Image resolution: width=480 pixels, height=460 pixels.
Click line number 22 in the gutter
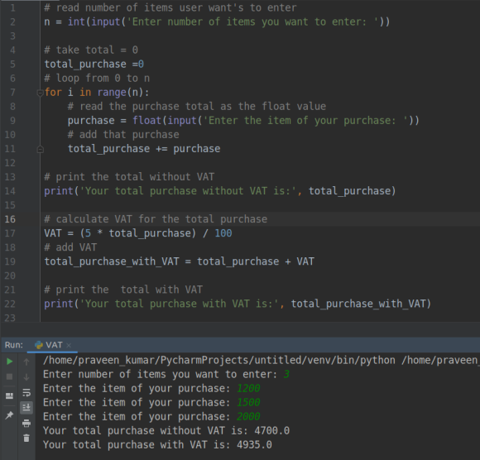coord(10,304)
